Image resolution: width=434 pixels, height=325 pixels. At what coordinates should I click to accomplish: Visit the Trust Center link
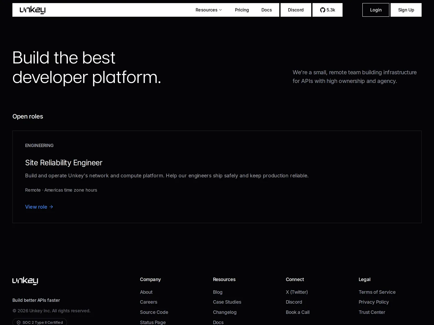(372, 312)
